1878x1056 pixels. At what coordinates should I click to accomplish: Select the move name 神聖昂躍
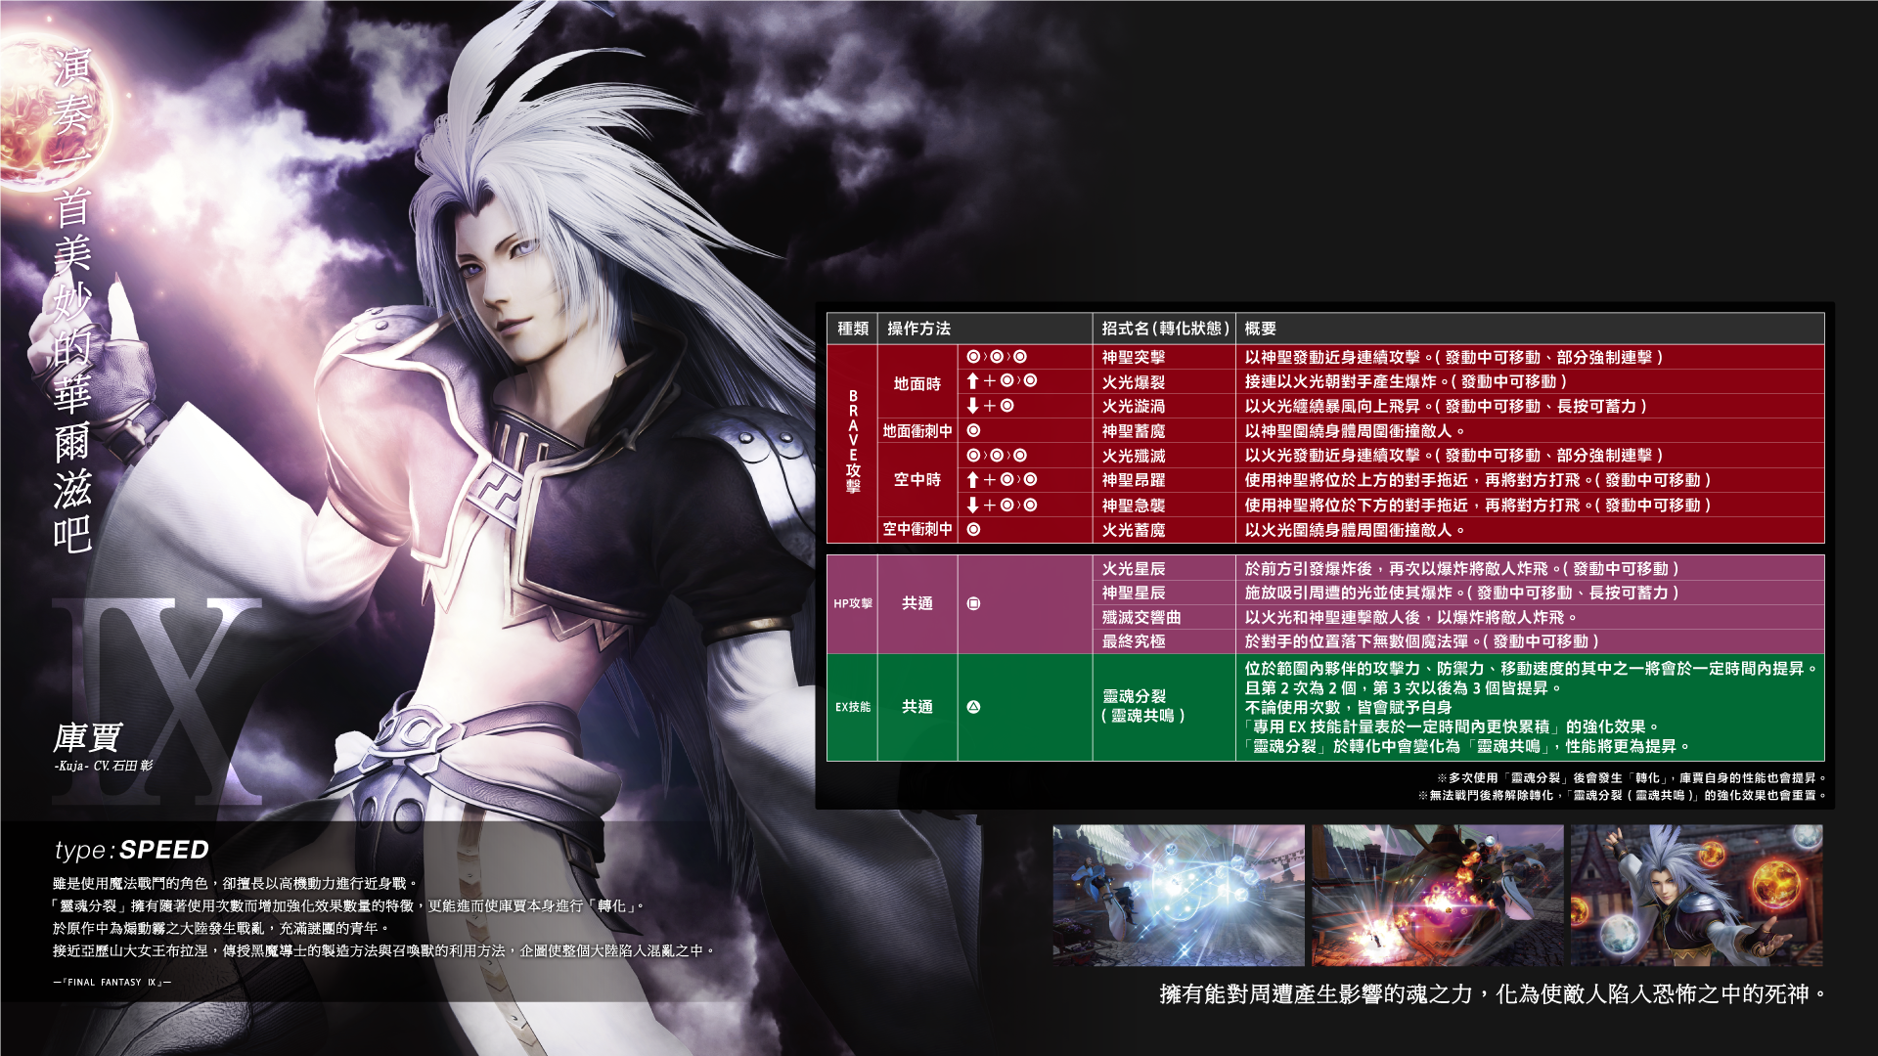coord(1134,480)
